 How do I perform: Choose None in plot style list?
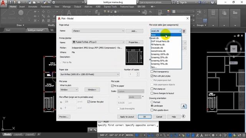166,35
